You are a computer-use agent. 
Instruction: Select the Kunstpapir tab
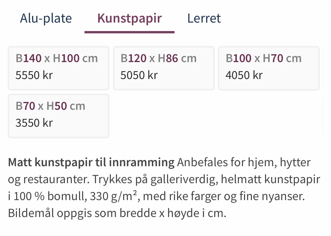click(129, 18)
